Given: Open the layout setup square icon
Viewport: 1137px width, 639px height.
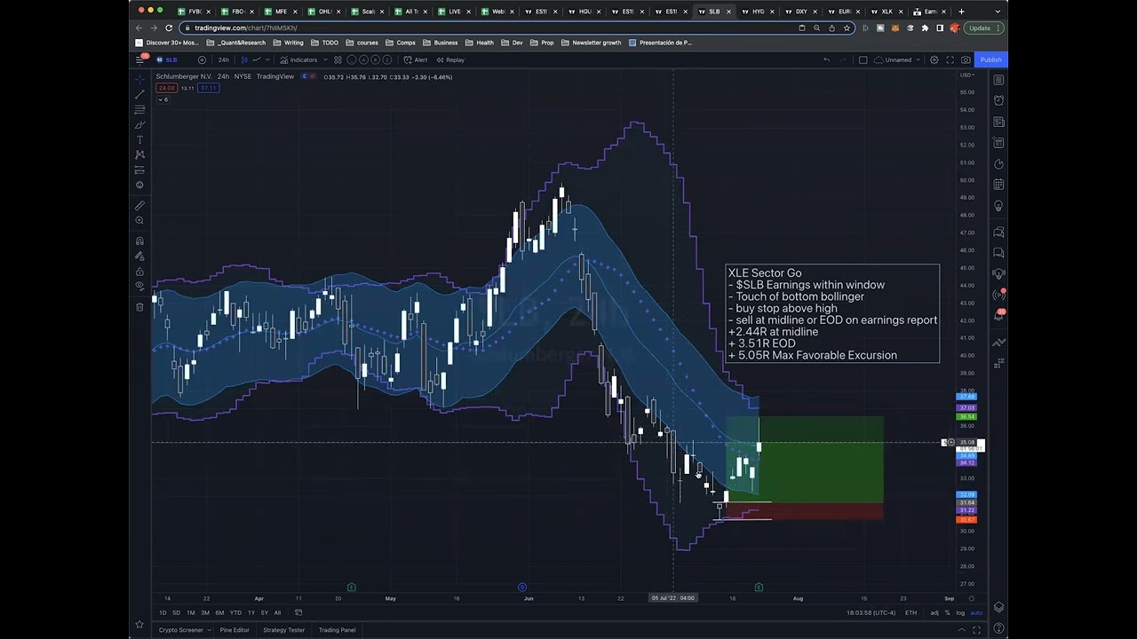Looking at the screenshot, I should click(x=863, y=59).
